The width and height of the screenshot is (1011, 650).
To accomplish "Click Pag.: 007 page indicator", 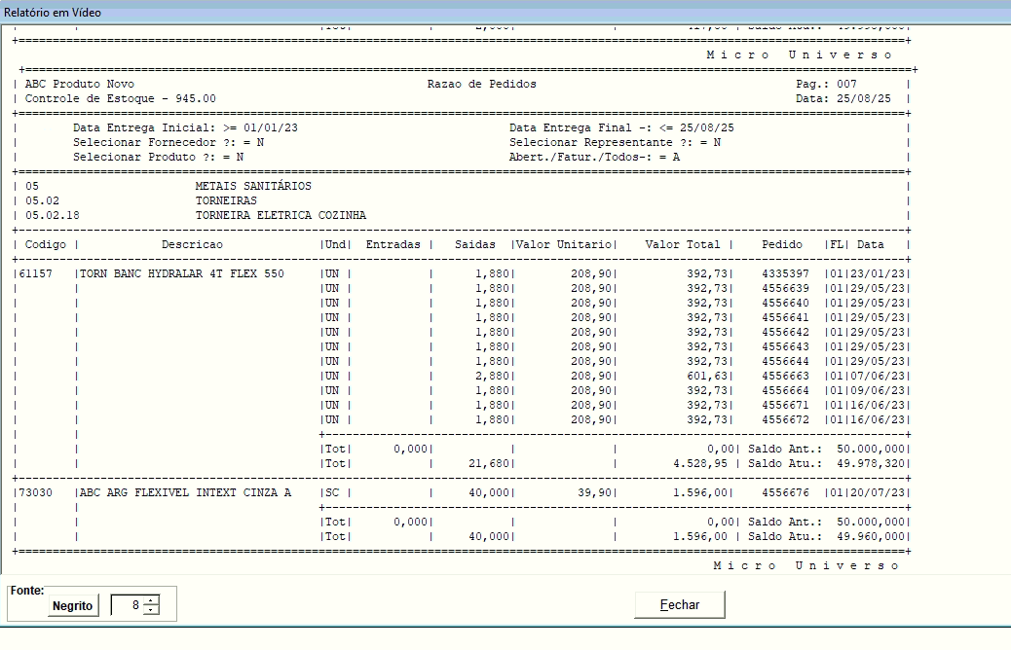I will coord(827,84).
